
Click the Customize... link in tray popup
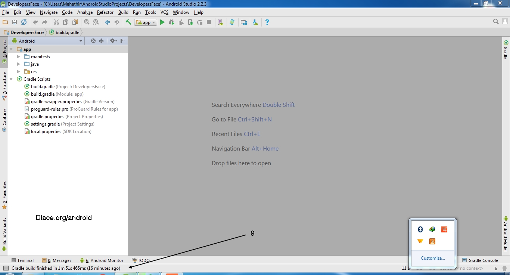433,258
